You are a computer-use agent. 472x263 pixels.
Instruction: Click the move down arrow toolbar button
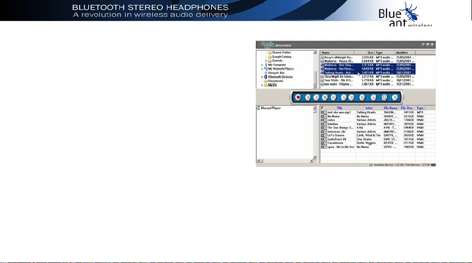click(351, 97)
